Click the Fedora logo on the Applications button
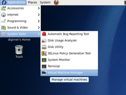This screenshot has height=95, width=126. coord(4,3)
